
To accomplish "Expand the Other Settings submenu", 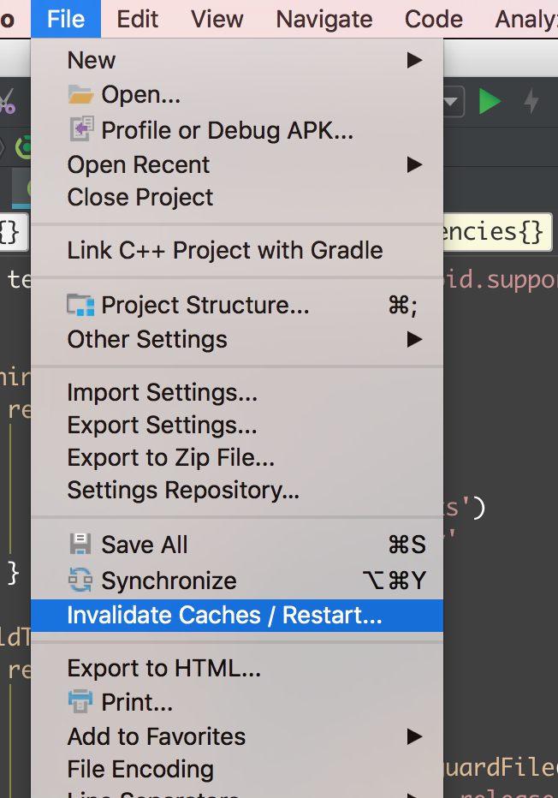I will point(414,338).
